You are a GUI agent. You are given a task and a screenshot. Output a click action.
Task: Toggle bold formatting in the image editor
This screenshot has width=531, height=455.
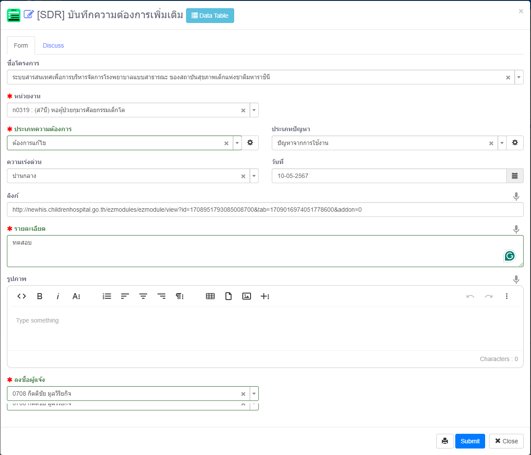[x=40, y=296]
